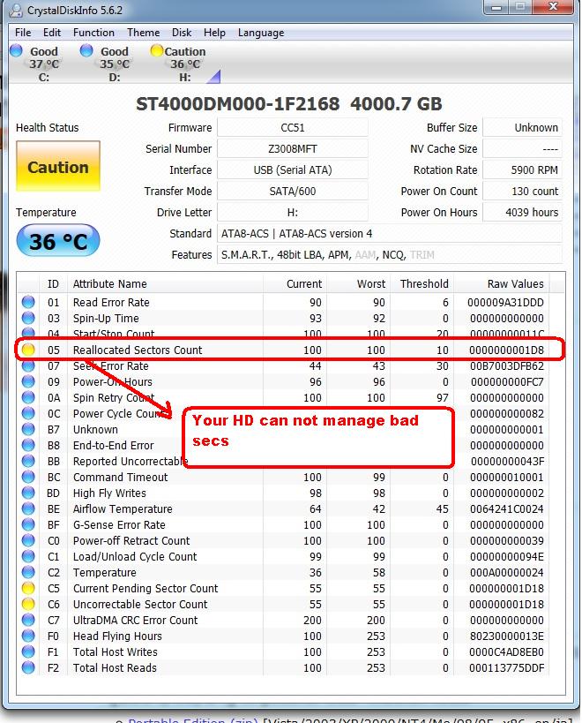Image resolution: width=582 pixels, height=723 pixels.
Task: Click the Features field listing S.M.A.R.T.
Action: (x=390, y=255)
